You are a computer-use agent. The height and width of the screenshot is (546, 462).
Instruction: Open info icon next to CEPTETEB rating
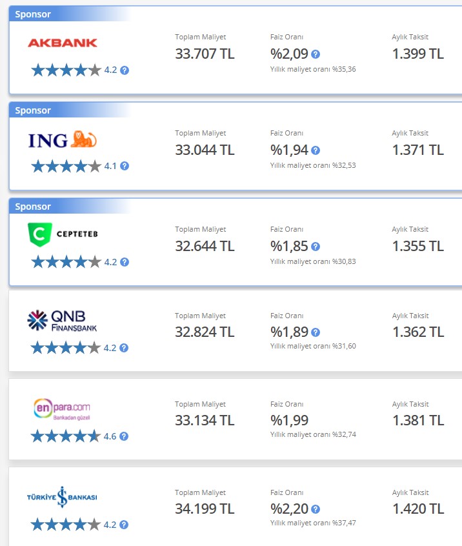(x=125, y=262)
